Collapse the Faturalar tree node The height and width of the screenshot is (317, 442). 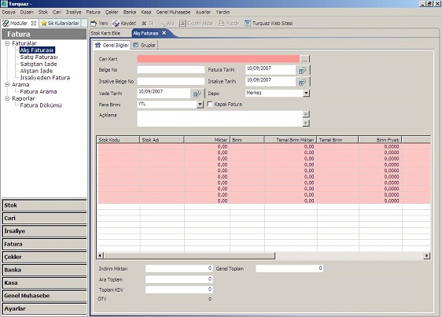point(7,43)
